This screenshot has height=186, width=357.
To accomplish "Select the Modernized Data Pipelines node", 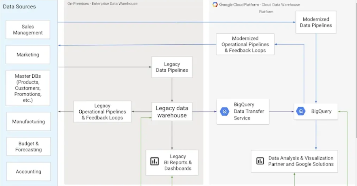I will tap(316, 22).
